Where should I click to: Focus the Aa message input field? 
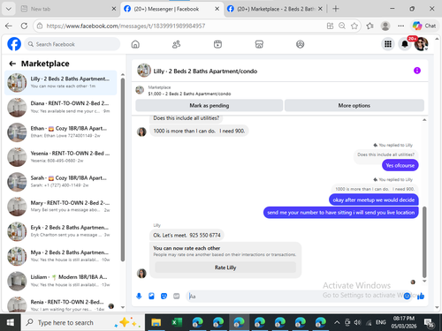(x=294, y=297)
